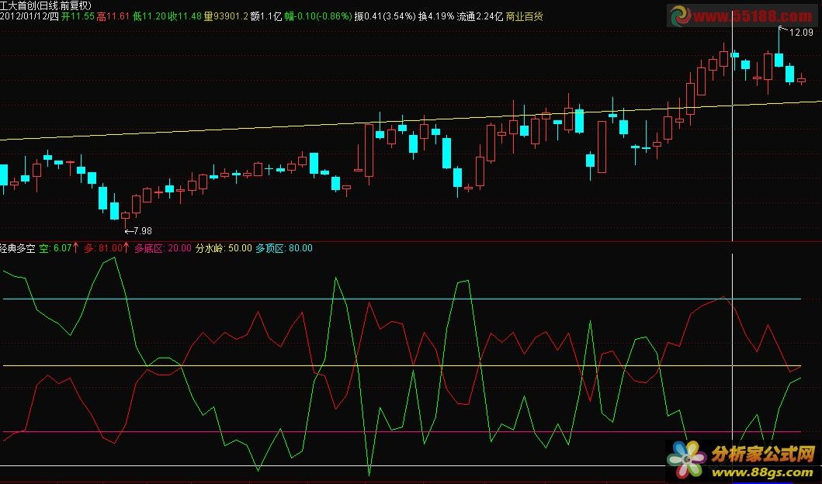Select the date 2012/01/12/四
Viewport: 822px width, 484px height.
coord(29,16)
